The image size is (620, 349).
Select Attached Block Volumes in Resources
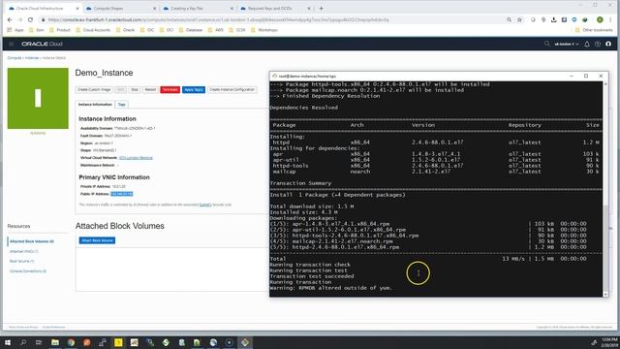[x=32, y=241]
